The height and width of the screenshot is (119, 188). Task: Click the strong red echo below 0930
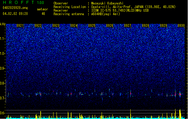[180, 94]
